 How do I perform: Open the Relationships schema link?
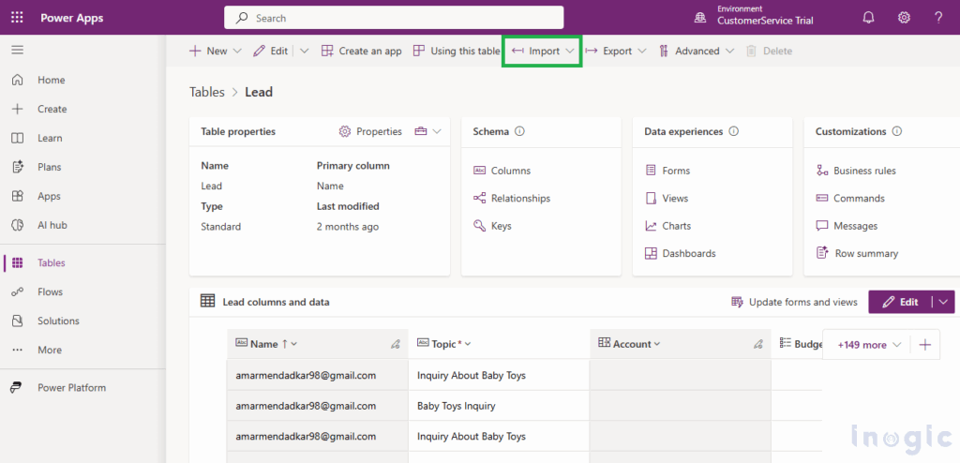click(520, 198)
